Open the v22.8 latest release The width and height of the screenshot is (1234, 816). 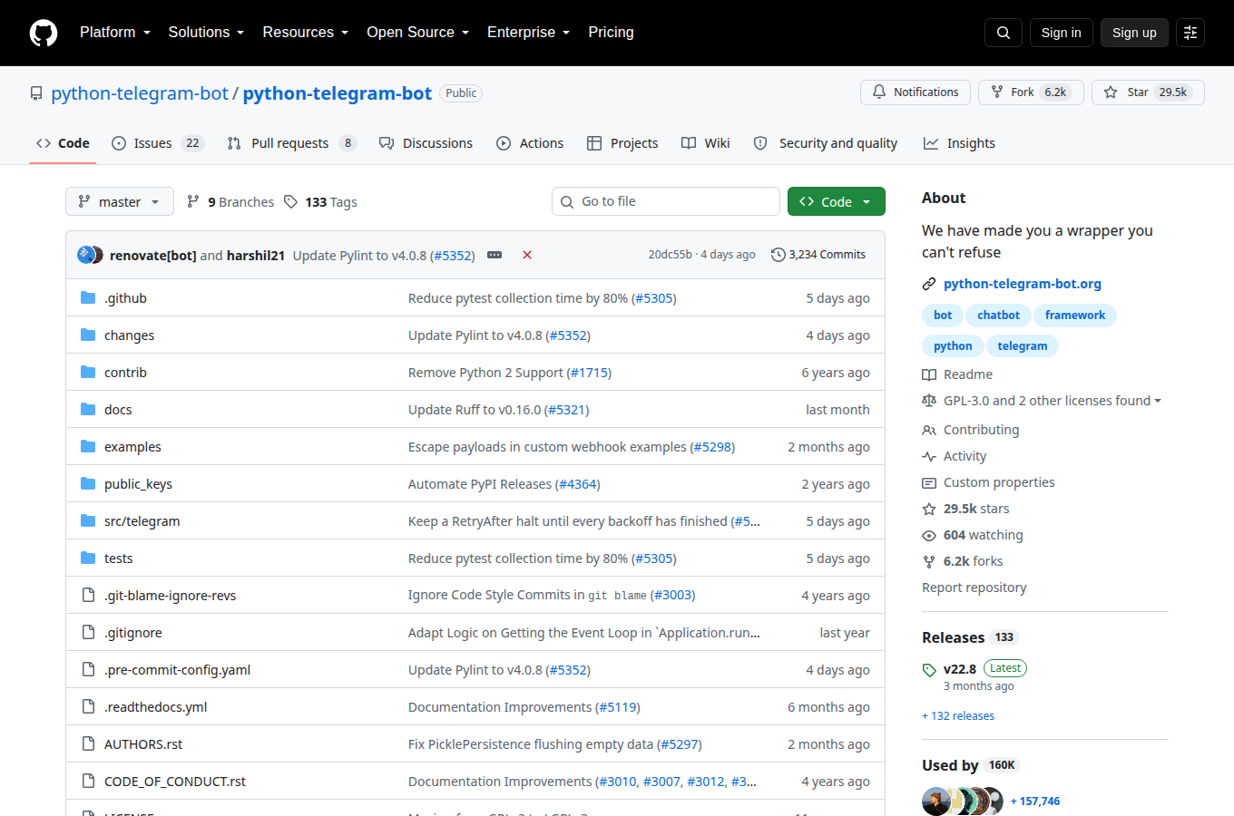960,669
